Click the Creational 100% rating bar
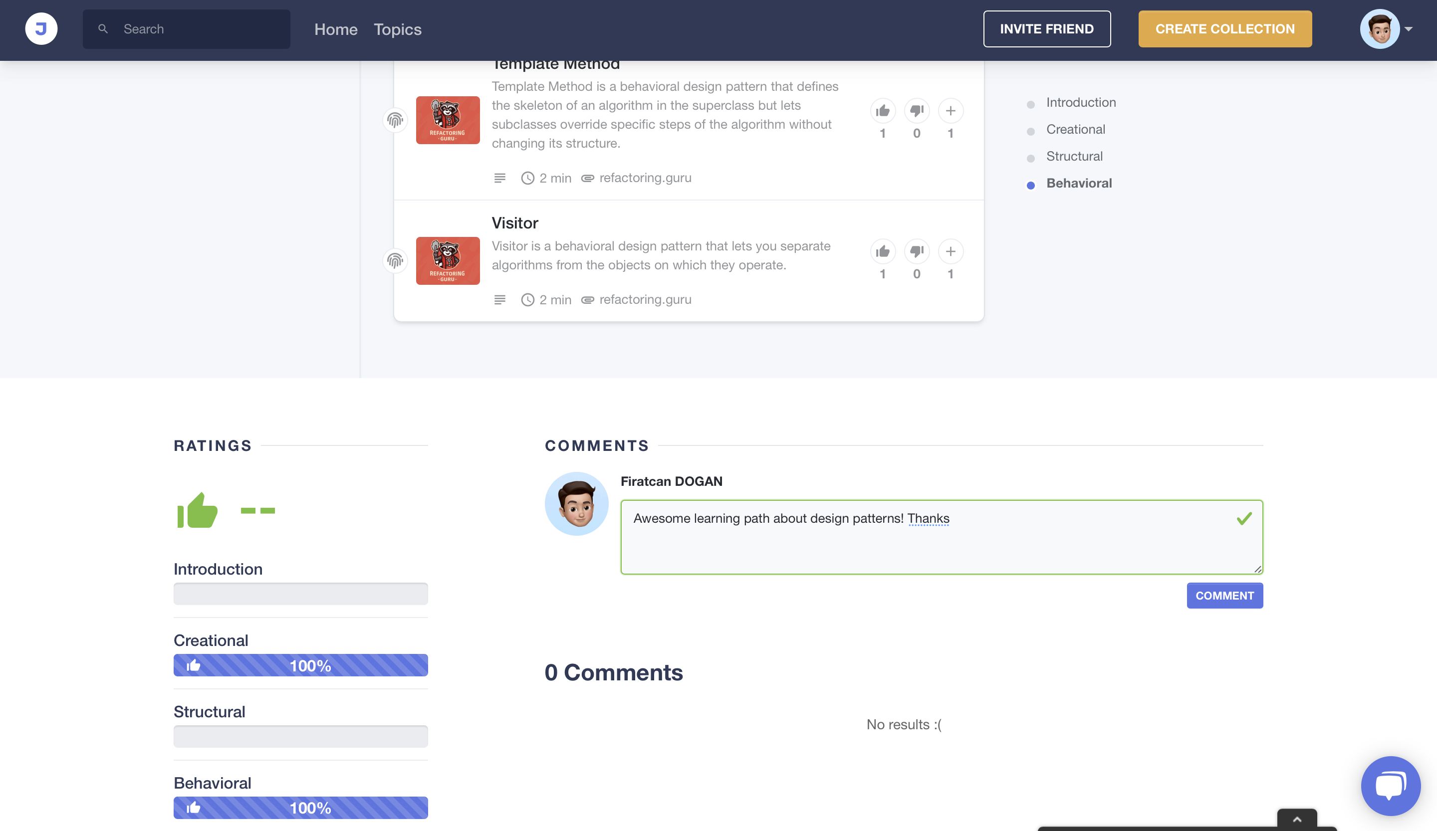 pos(300,665)
